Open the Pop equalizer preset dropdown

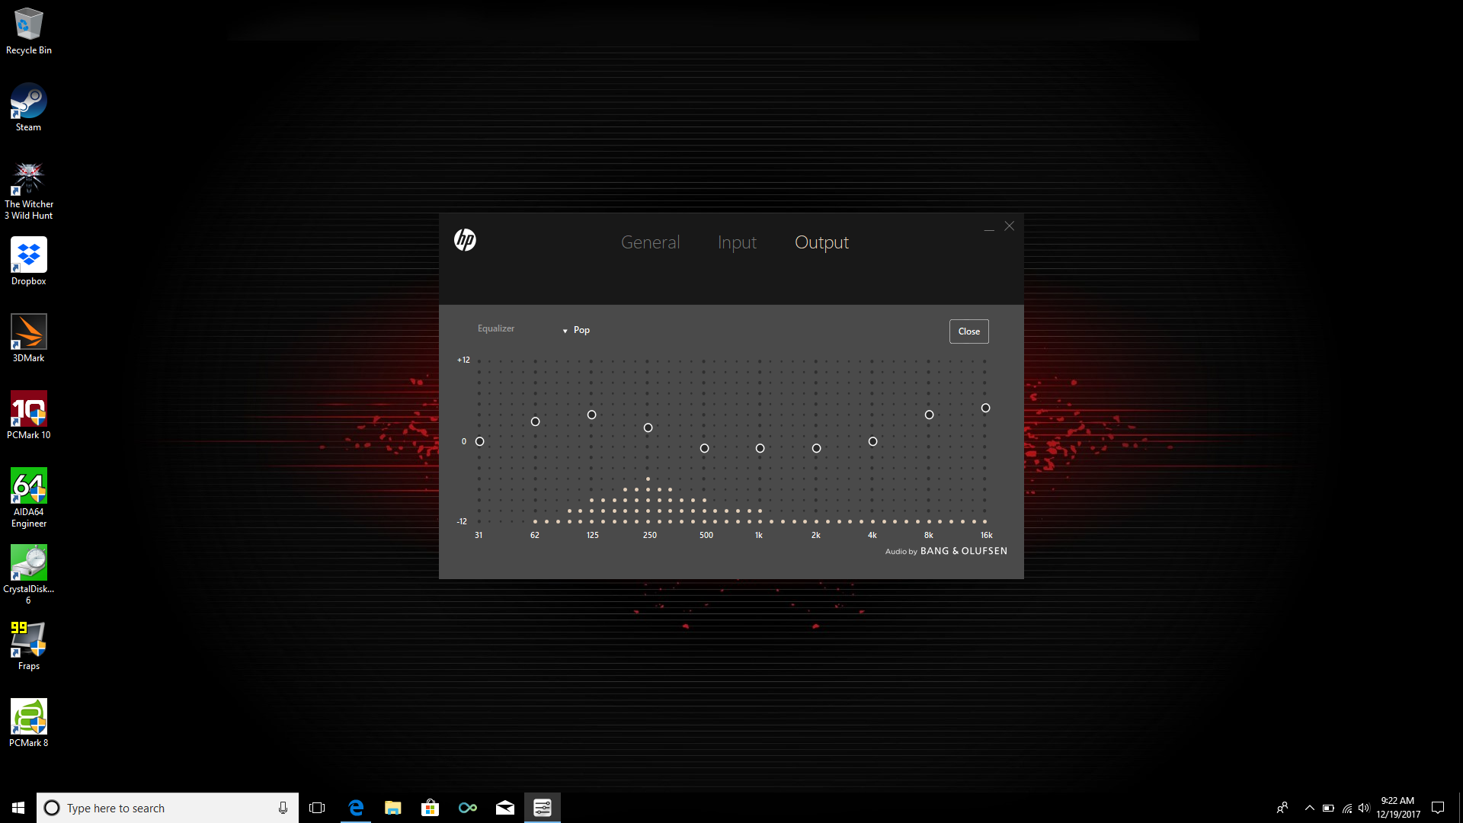577,329
